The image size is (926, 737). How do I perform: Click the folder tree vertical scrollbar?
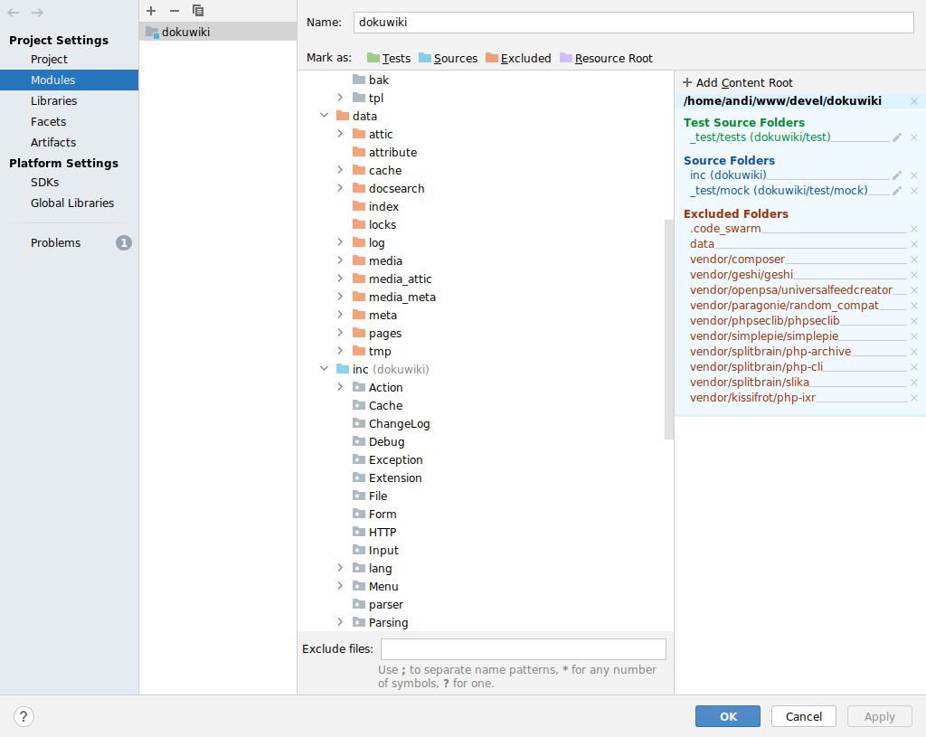pyautogui.click(x=668, y=329)
